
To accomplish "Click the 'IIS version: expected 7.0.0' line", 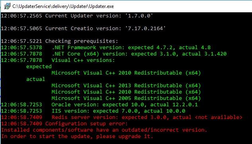I will point(93,111).
